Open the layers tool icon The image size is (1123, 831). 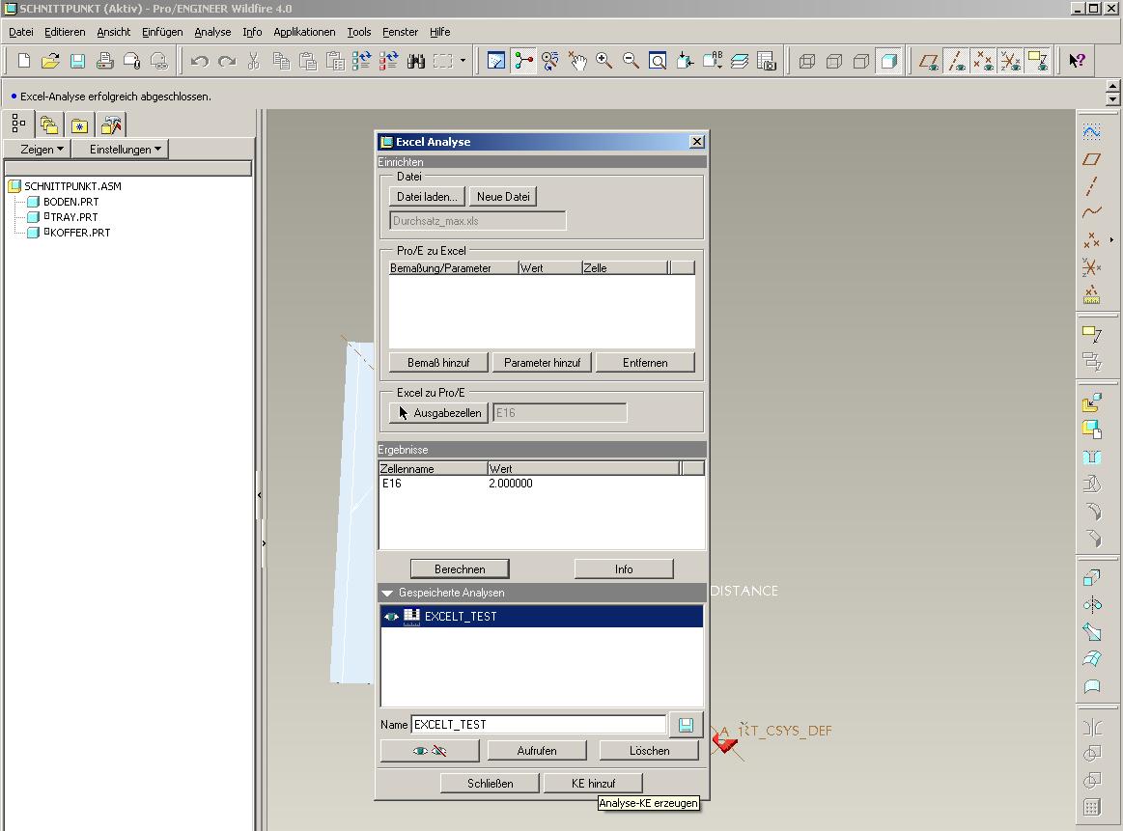point(739,61)
